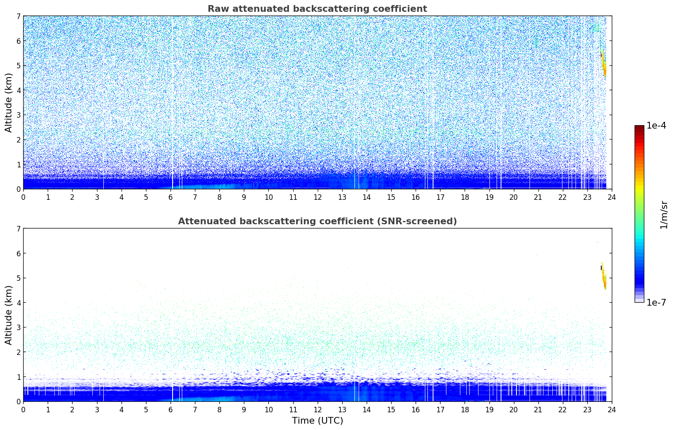Click the colorbar gradient strip

639,214
